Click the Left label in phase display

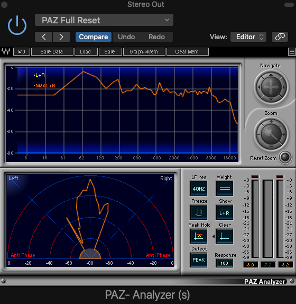coord(13,178)
